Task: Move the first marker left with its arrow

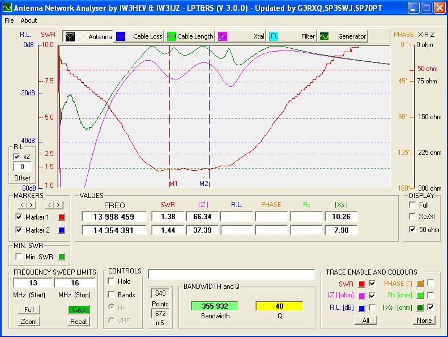Action: coord(22,205)
